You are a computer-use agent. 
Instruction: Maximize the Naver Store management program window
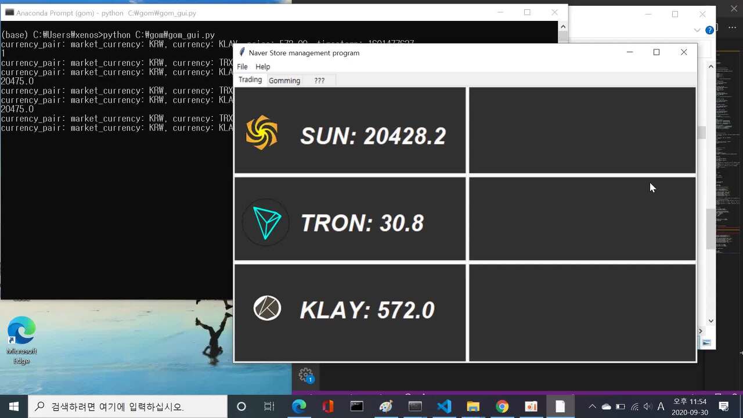click(657, 52)
